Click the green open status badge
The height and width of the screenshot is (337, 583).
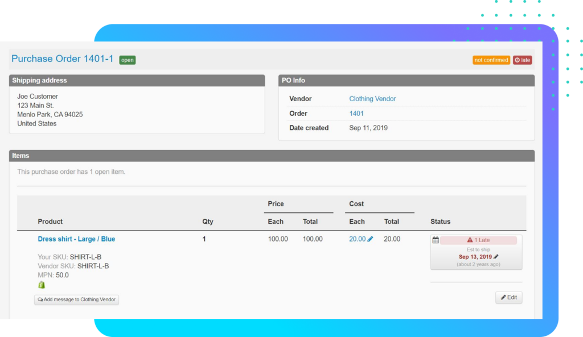[127, 60]
